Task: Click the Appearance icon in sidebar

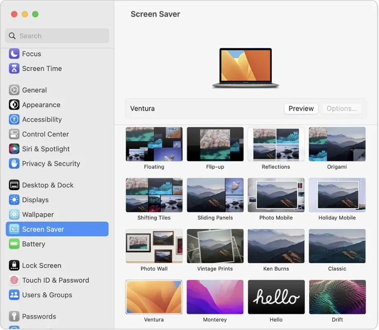Action: pyautogui.click(x=14, y=104)
